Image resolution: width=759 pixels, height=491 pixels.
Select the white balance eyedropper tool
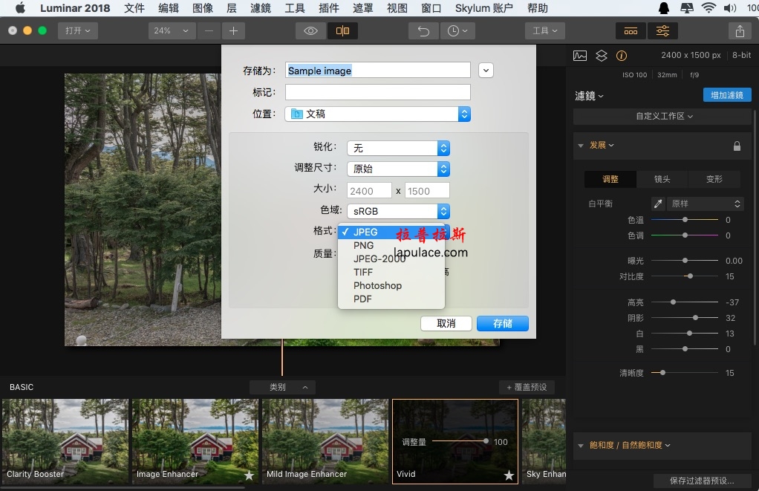pyautogui.click(x=658, y=204)
